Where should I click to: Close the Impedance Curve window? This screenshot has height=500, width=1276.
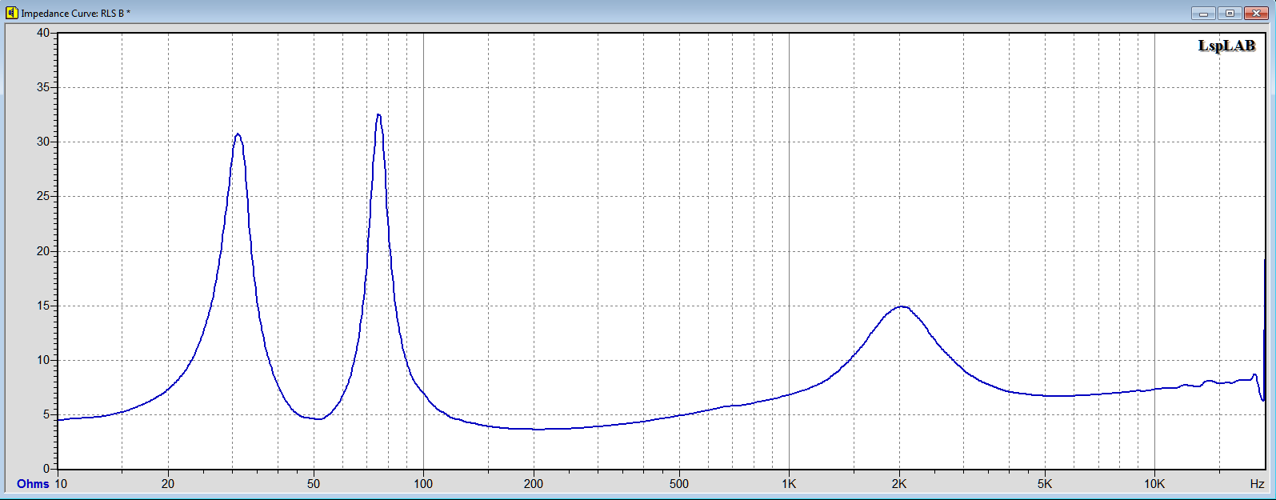[x=1255, y=13]
